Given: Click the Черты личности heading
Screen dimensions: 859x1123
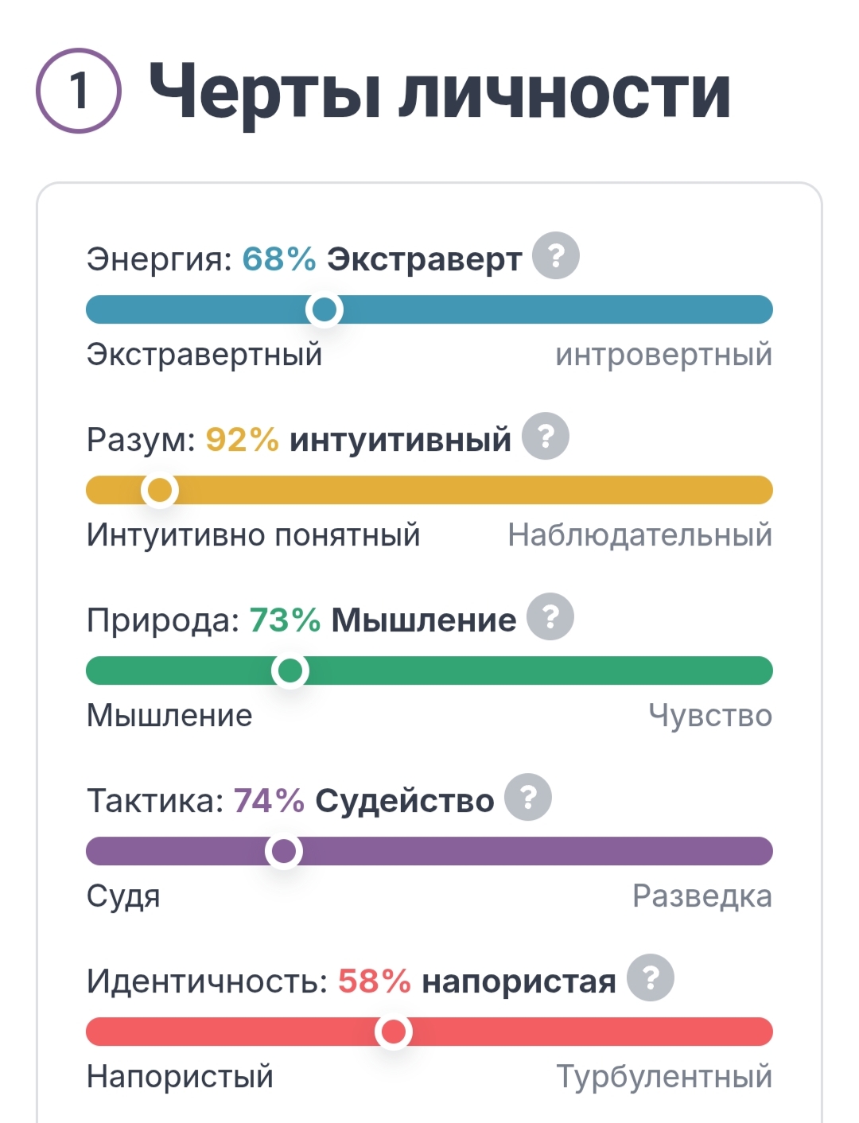Looking at the screenshot, I should 440,92.
